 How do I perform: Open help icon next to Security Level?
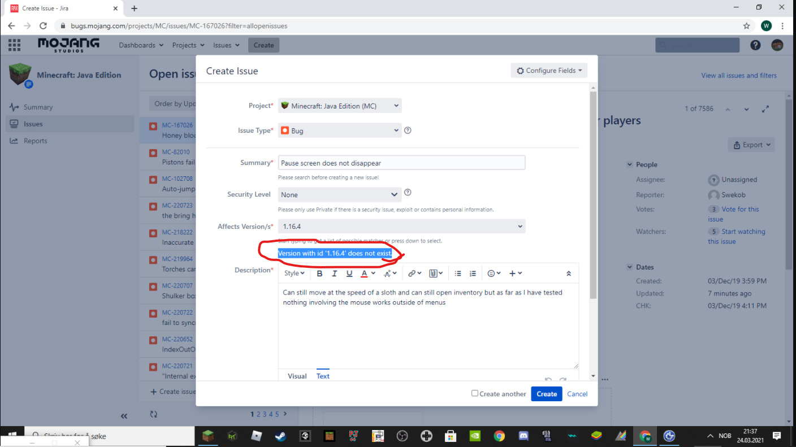408,193
